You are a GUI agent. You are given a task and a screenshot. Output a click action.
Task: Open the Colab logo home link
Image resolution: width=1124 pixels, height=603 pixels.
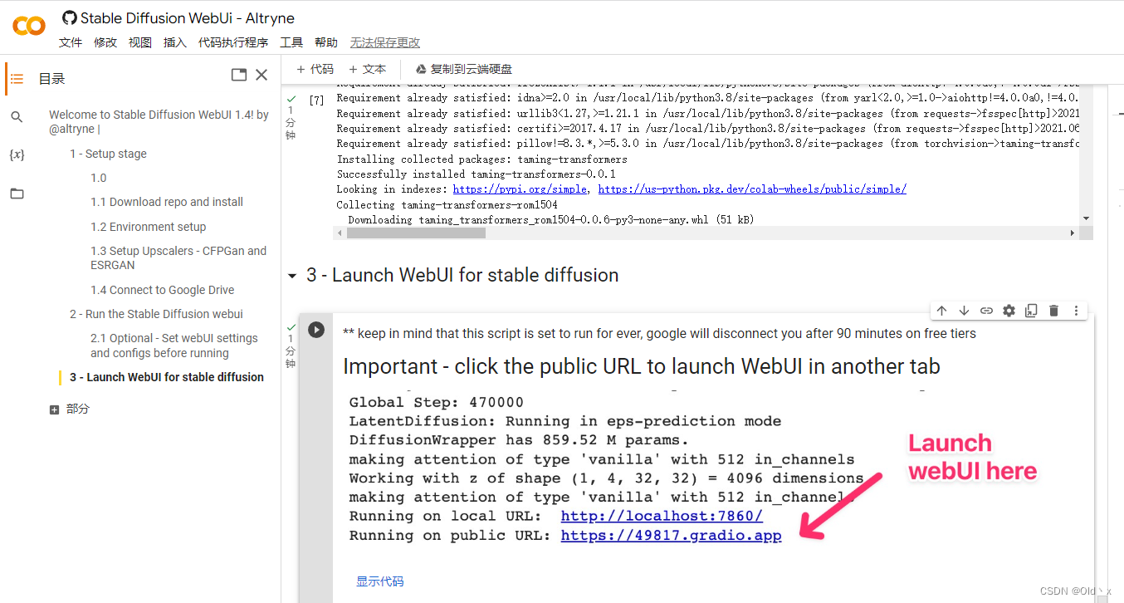(29, 27)
